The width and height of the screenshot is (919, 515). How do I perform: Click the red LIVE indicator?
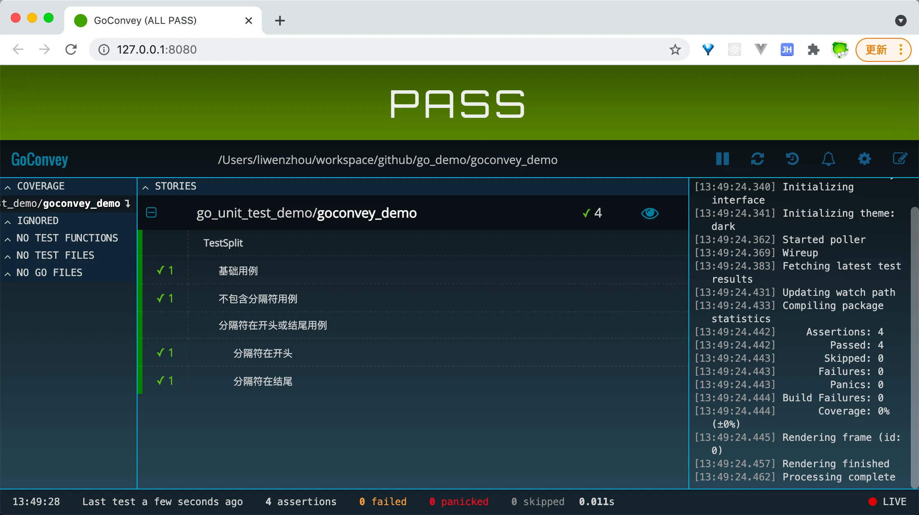click(887, 501)
